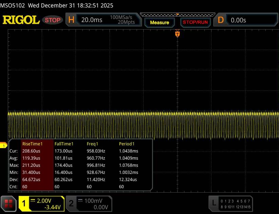279x214 pixels.
Task: Select the orange trigger position T marker
Action: (x=177, y=34)
